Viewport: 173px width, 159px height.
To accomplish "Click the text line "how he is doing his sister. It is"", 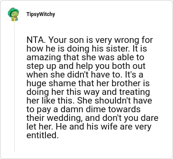I will 86,49.
